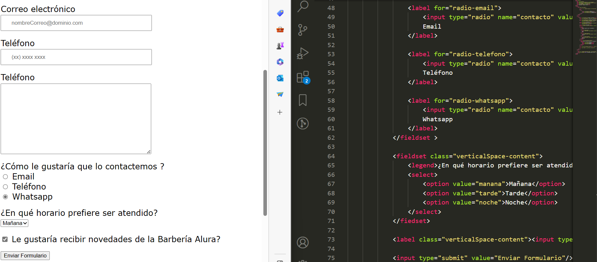Toggle the Barbería Alura novedades checkbox
Image resolution: width=597 pixels, height=262 pixels.
click(x=5, y=240)
